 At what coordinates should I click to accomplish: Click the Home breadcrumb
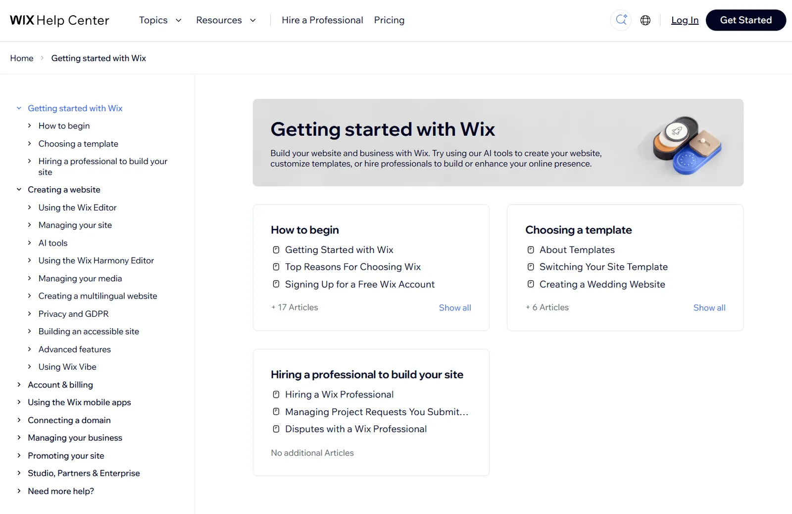pyautogui.click(x=22, y=58)
